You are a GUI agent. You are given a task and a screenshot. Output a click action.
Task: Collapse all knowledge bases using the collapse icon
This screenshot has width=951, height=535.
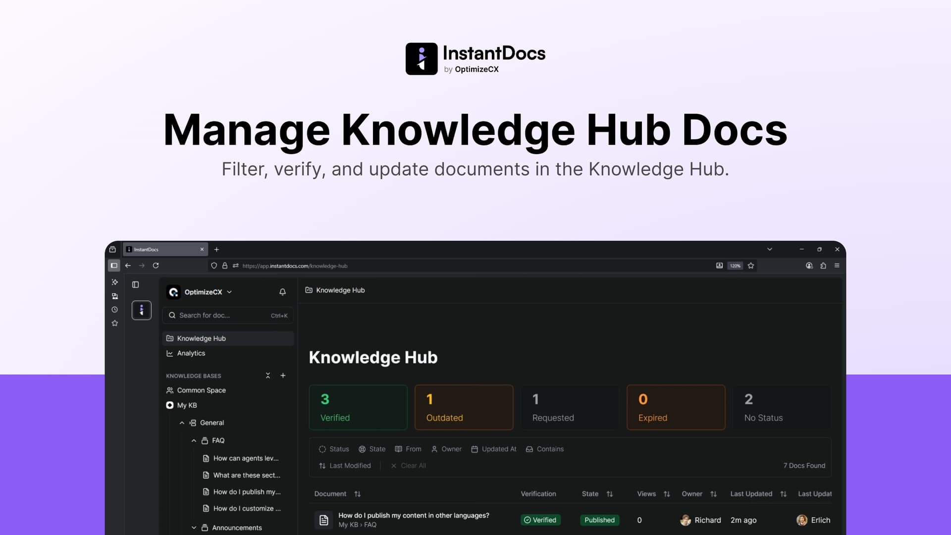267,375
